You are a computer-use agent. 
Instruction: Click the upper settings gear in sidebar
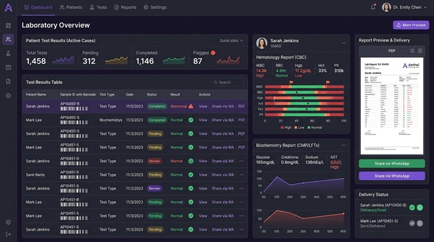point(8,96)
